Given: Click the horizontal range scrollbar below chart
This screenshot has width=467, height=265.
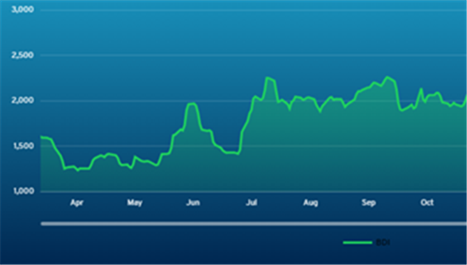Looking at the screenshot, I should click(254, 224).
